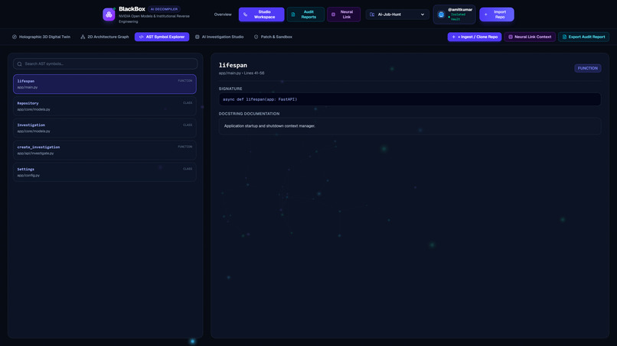Click the user avatar icon

(x=441, y=15)
